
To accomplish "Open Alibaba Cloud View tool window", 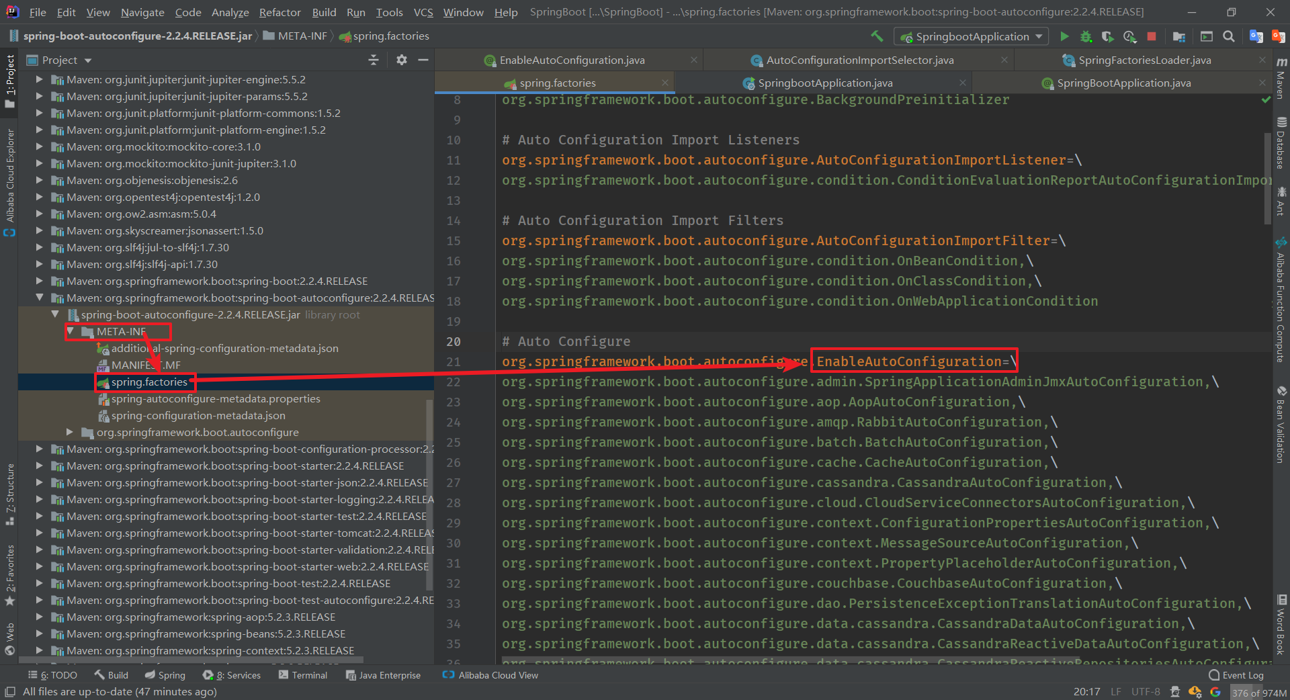I will coord(490,675).
